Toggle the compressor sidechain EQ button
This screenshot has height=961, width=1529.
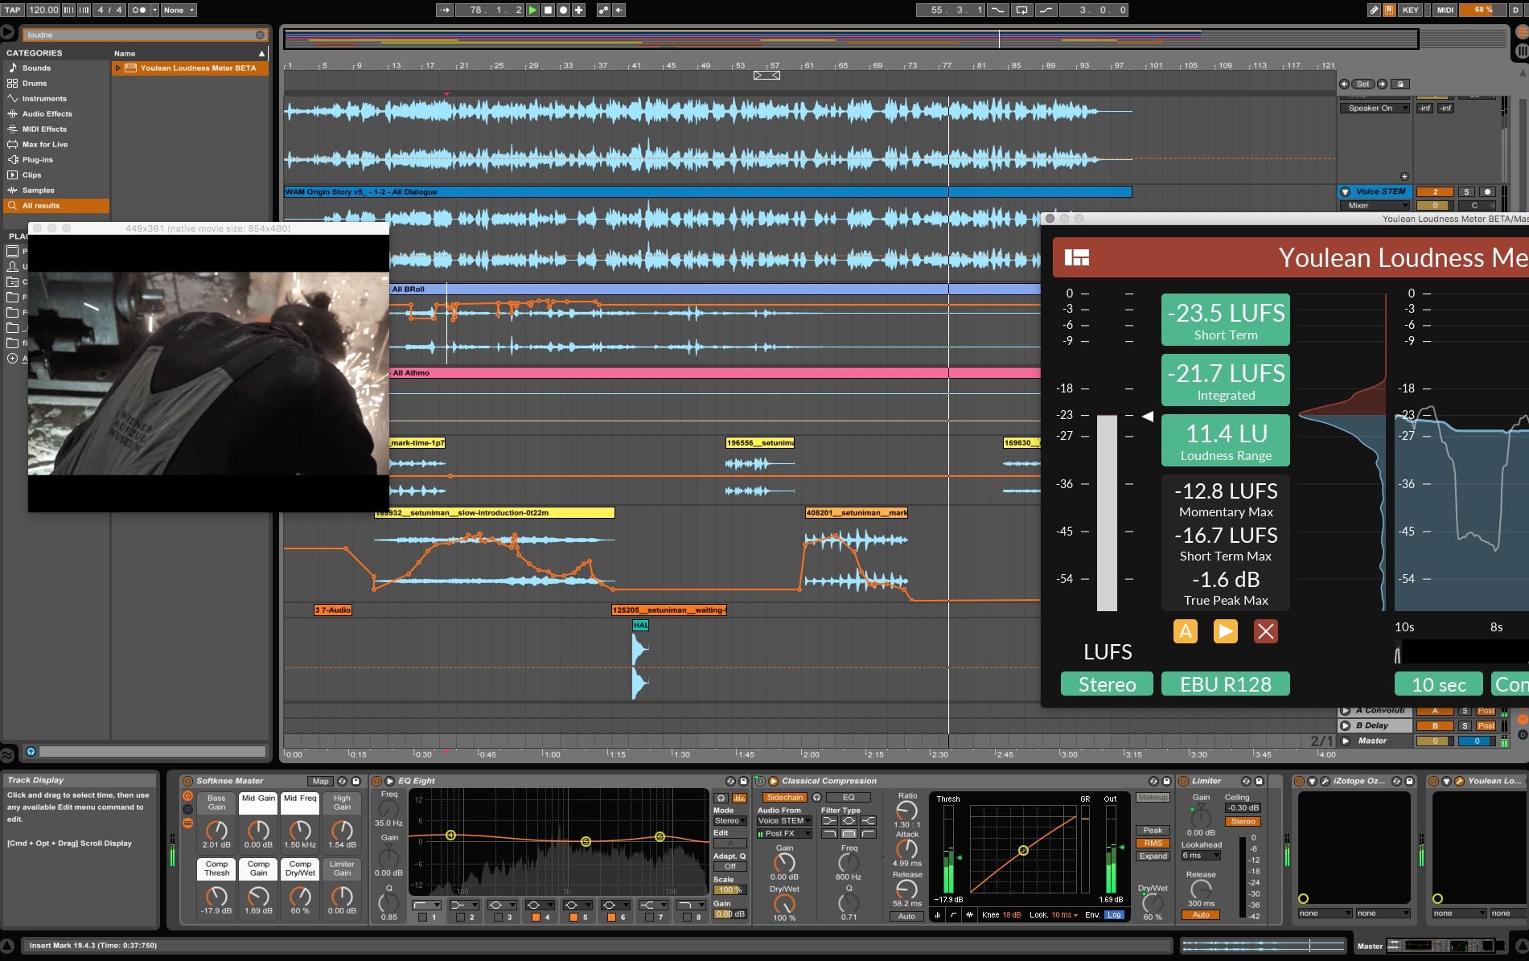pyautogui.click(x=849, y=798)
